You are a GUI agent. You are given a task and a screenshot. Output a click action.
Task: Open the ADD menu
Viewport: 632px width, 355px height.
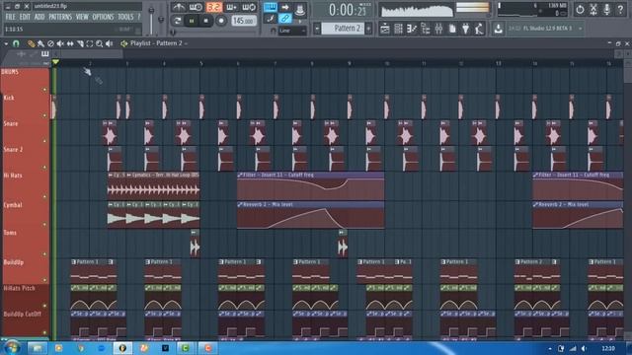tap(39, 17)
